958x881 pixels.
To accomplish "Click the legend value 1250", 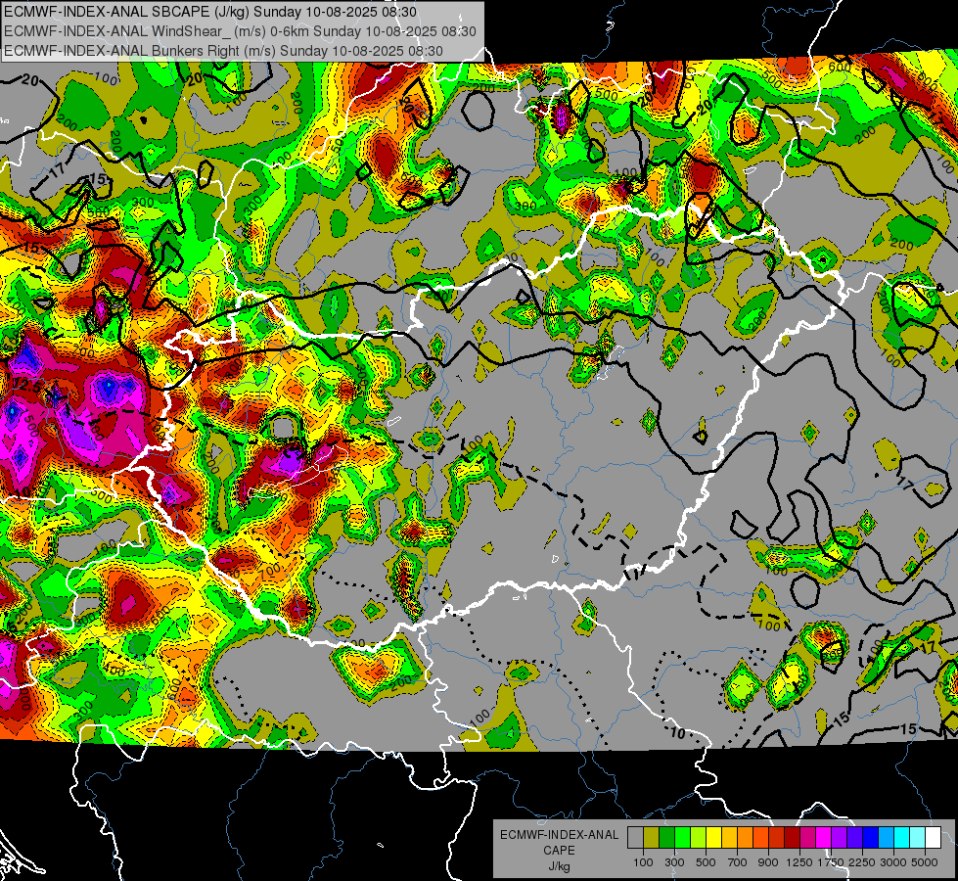I will click(x=799, y=862).
